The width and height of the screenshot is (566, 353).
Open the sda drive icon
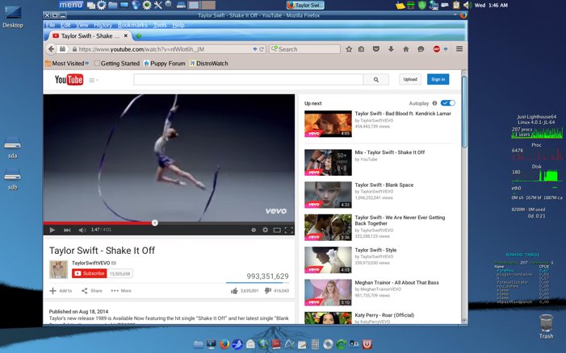[13, 147]
